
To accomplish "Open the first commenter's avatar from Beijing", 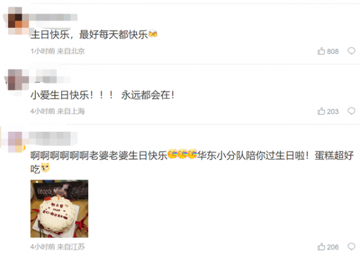I will 18,20.
